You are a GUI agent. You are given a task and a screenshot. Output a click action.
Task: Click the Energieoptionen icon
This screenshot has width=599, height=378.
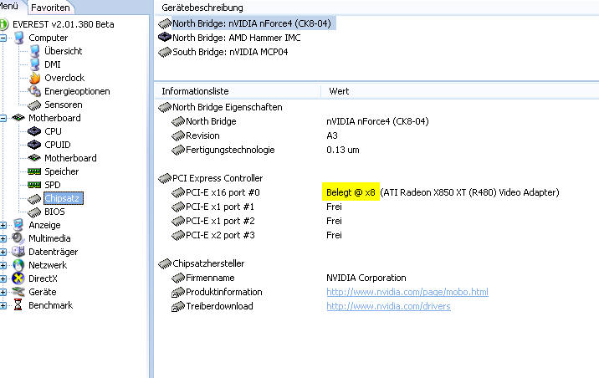tap(35, 91)
